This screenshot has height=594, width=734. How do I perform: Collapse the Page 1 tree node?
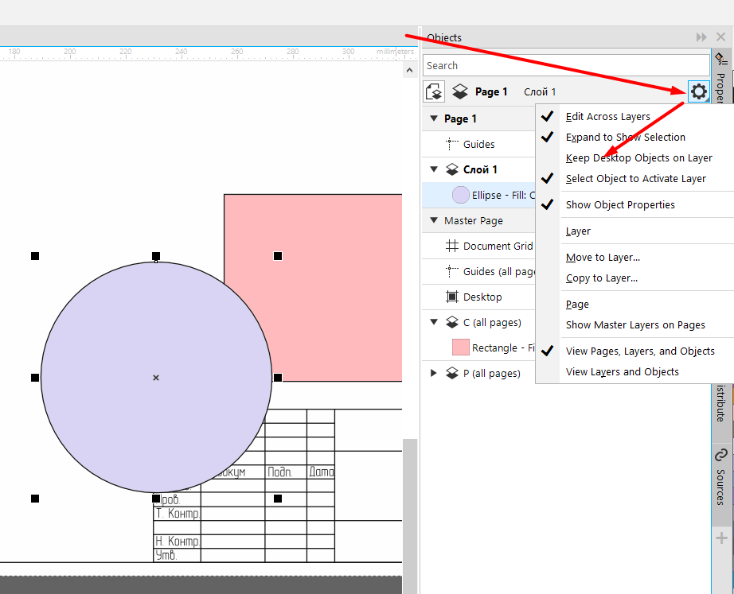click(434, 118)
